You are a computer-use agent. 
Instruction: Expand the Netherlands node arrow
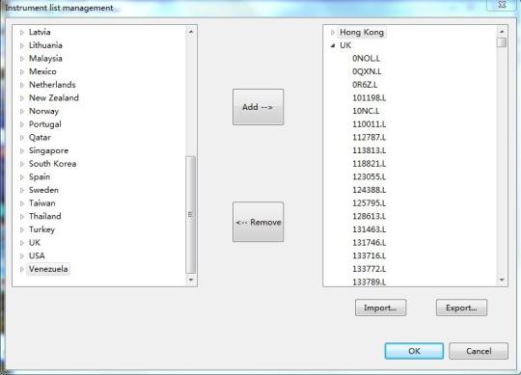pos(22,85)
